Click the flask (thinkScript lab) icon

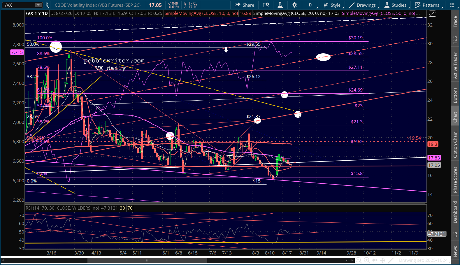(280, 5)
